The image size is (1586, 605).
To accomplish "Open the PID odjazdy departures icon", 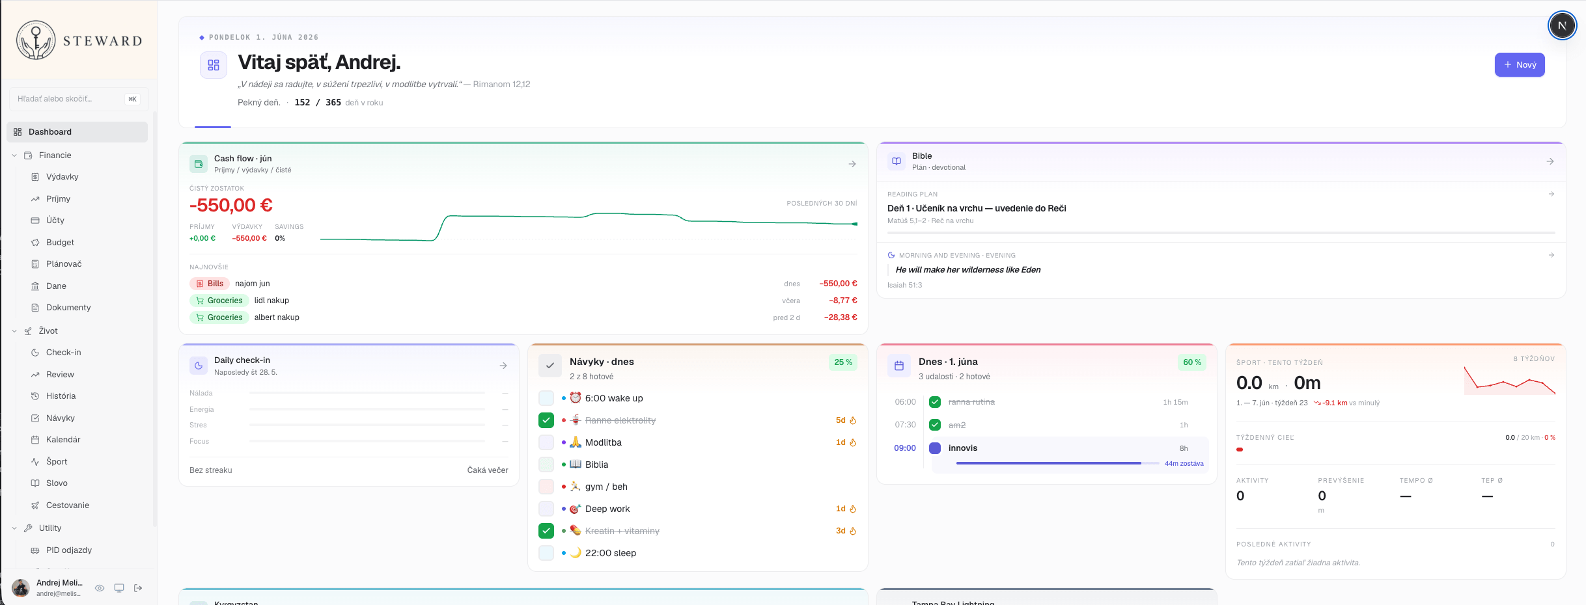I will tap(35, 550).
